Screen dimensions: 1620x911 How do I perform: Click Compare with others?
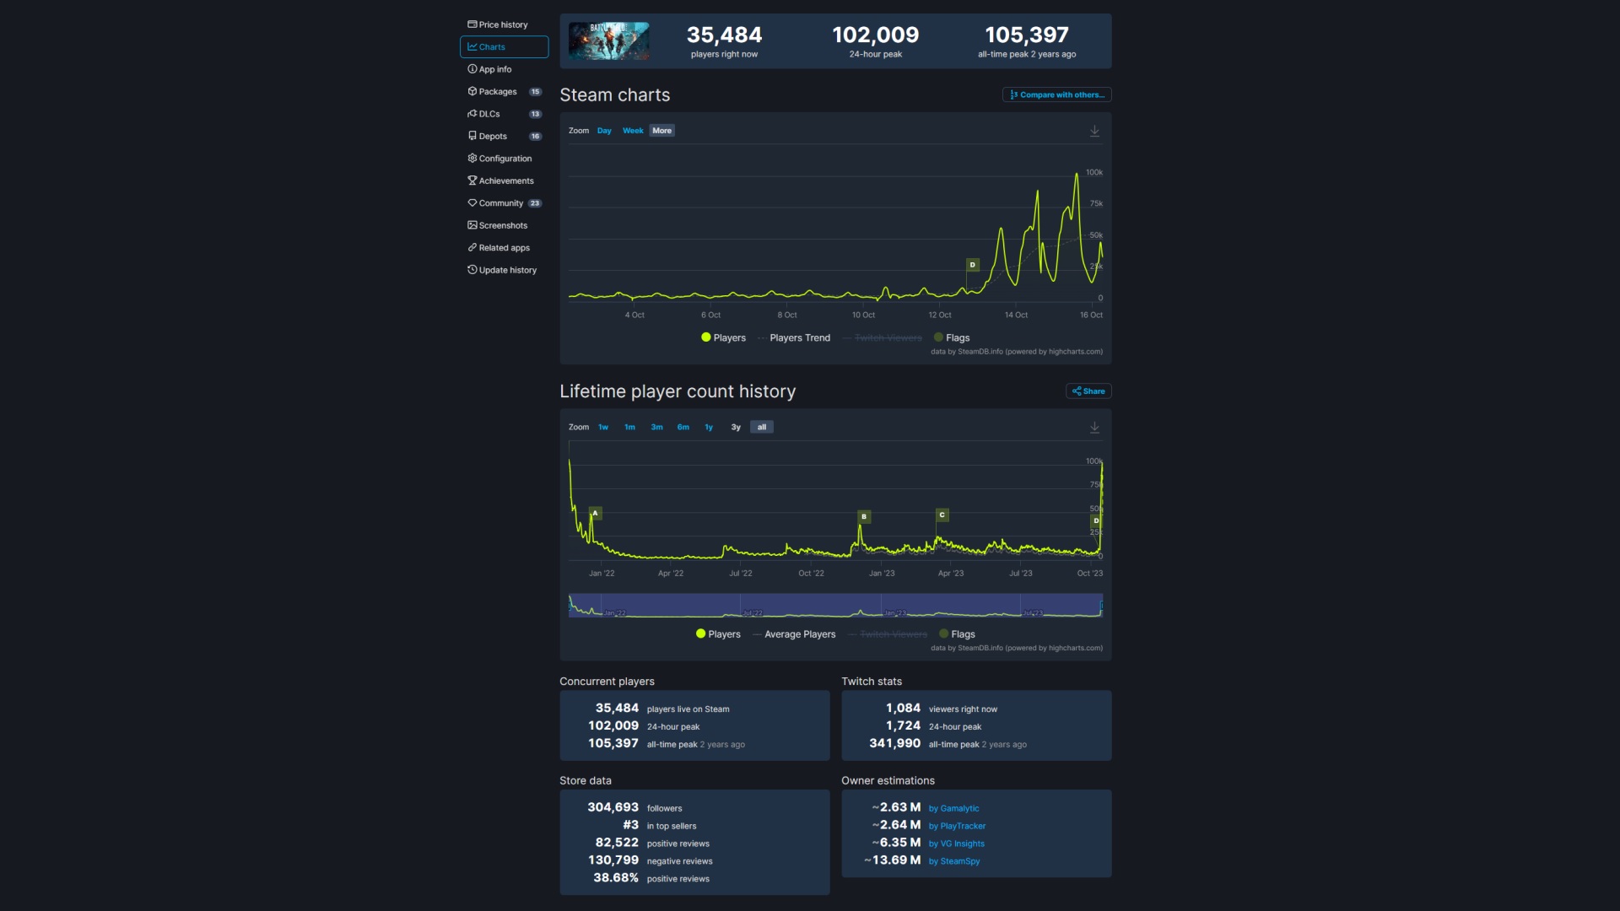coord(1056,94)
